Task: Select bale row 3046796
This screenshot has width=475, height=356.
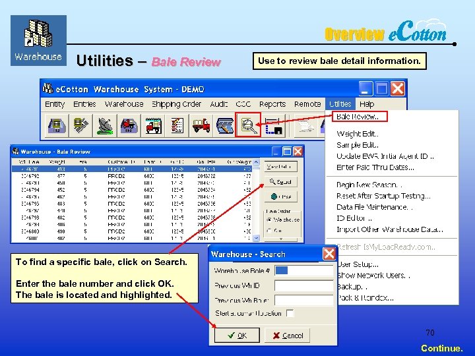Action: pos(132,204)
